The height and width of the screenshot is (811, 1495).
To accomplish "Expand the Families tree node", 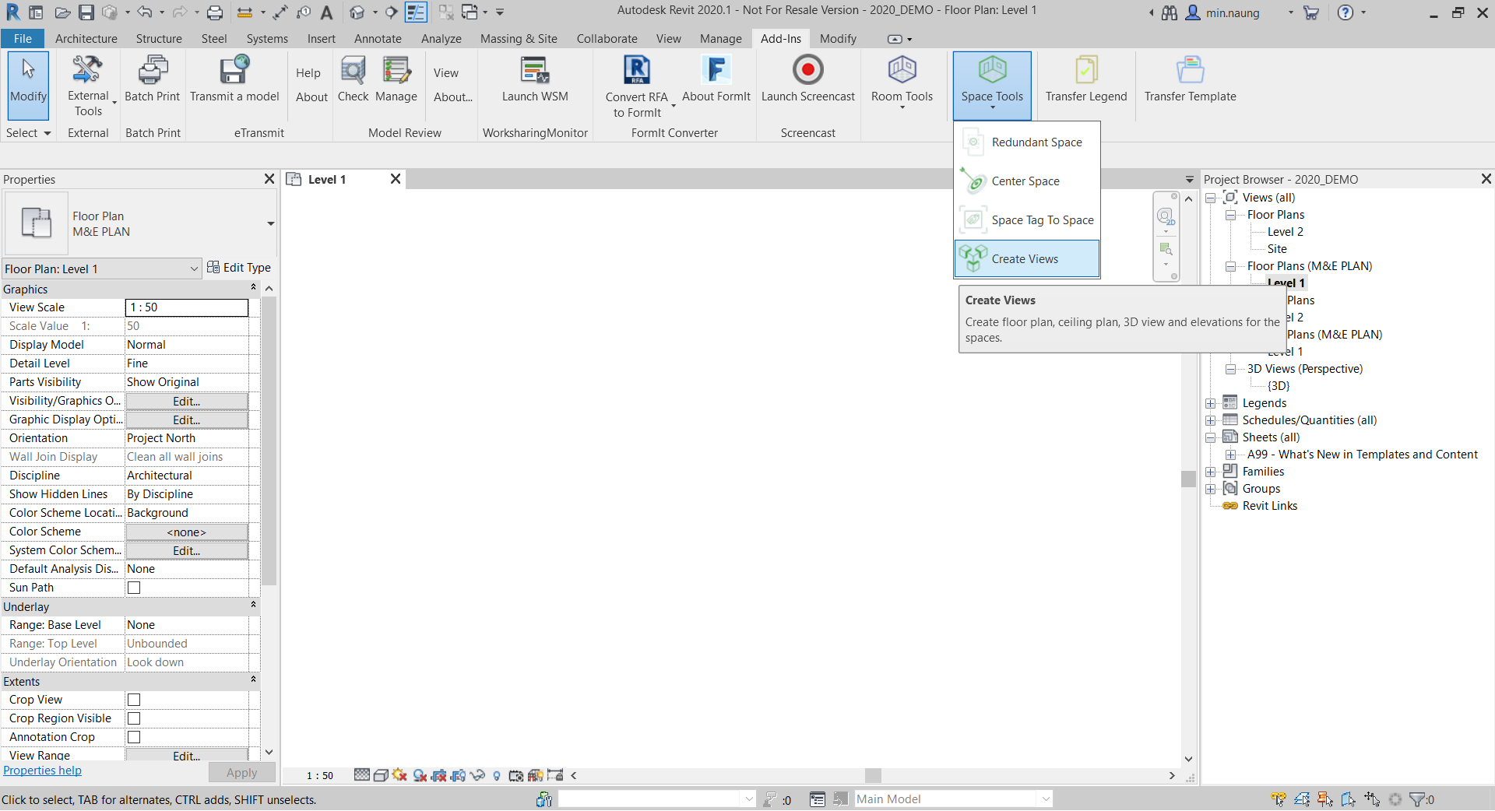I will 1211,472.
